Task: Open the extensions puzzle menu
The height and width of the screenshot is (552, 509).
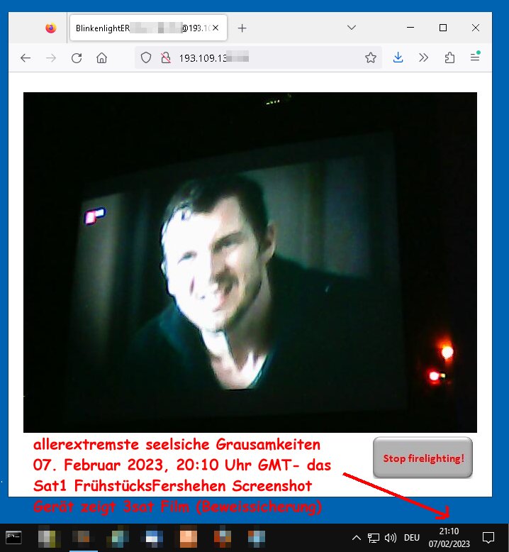Action: 449,57
